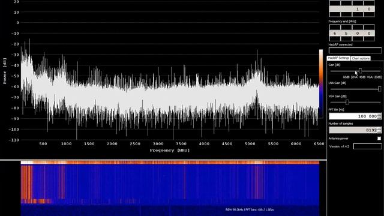Decrement frequency start tens digit 1

tap(358, 14)
